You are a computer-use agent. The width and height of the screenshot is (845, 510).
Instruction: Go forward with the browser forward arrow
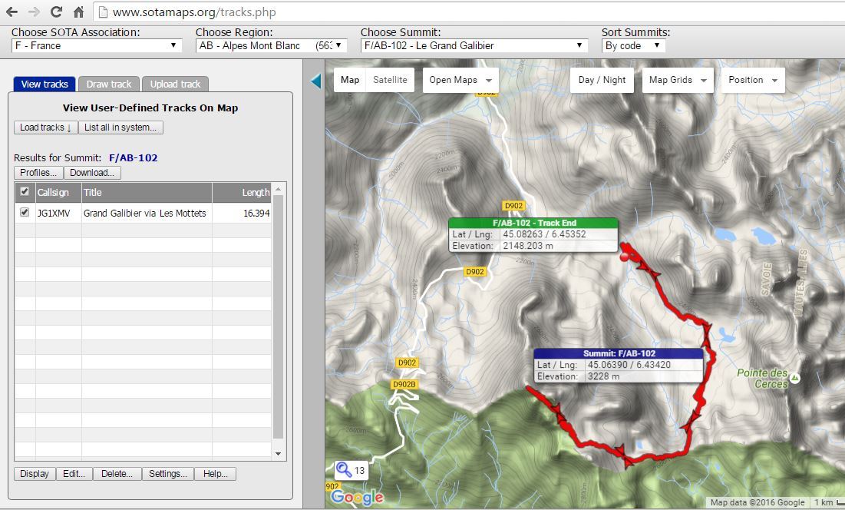point(34,12)
